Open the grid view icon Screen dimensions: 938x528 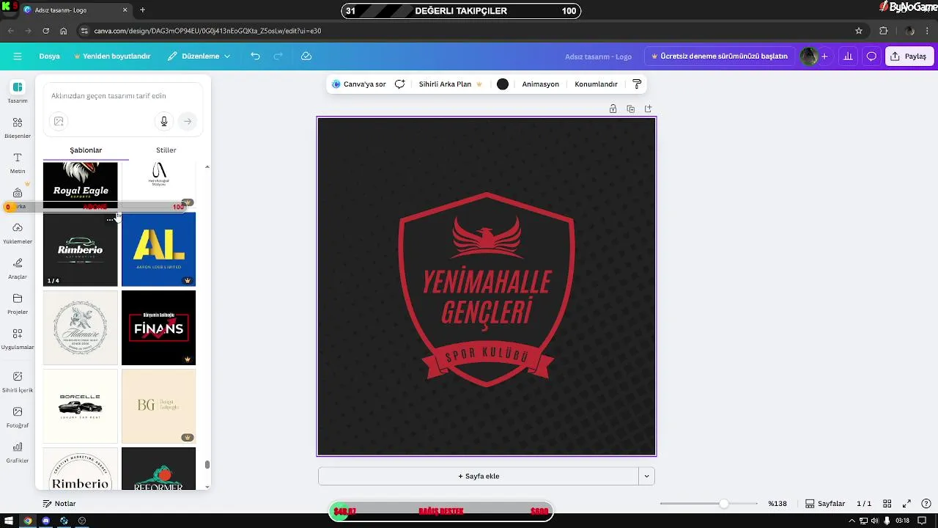click(x=887, y=504)
